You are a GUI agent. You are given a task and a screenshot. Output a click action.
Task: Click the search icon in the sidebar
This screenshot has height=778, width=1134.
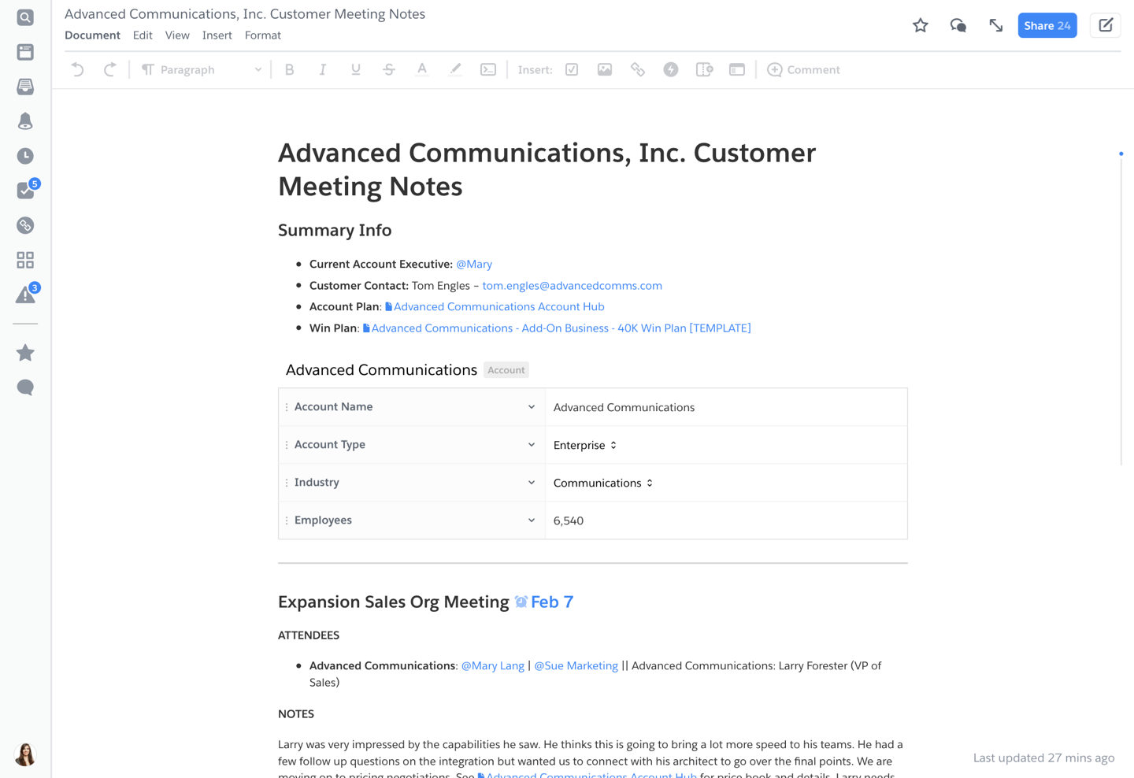tap(25, 17)
